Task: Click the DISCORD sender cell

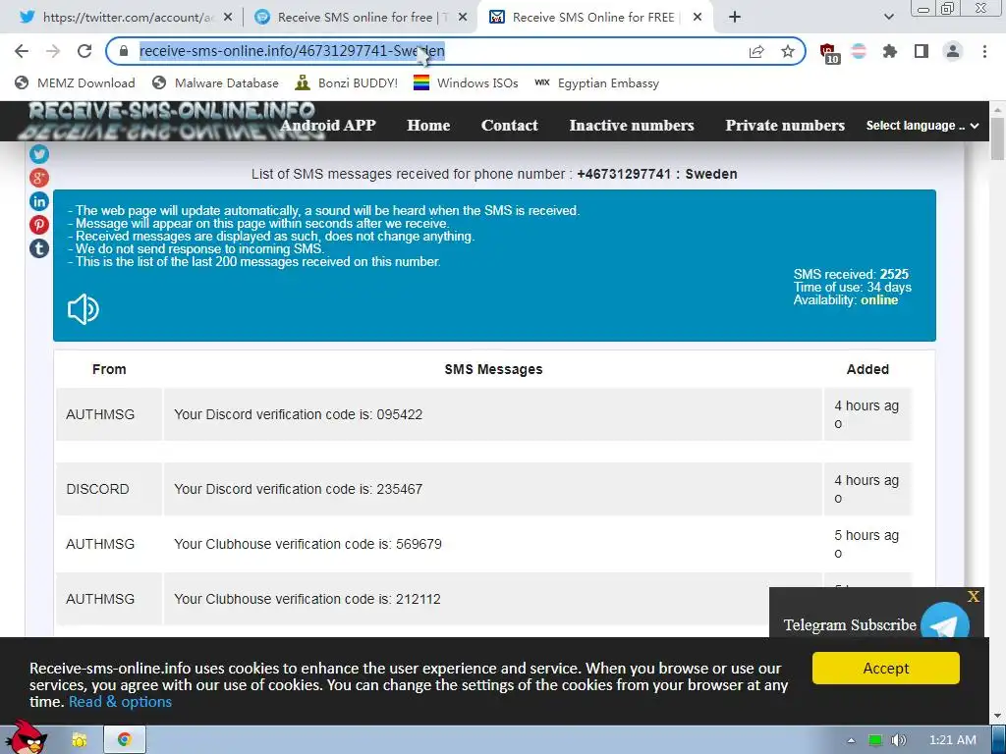Action: pyautogui.click(x=108, y=489)
